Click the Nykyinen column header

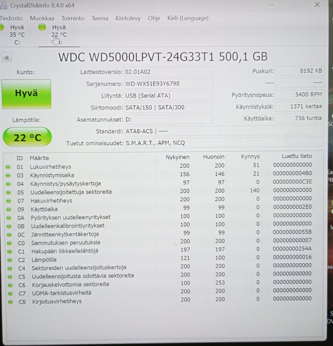[178, 157]
